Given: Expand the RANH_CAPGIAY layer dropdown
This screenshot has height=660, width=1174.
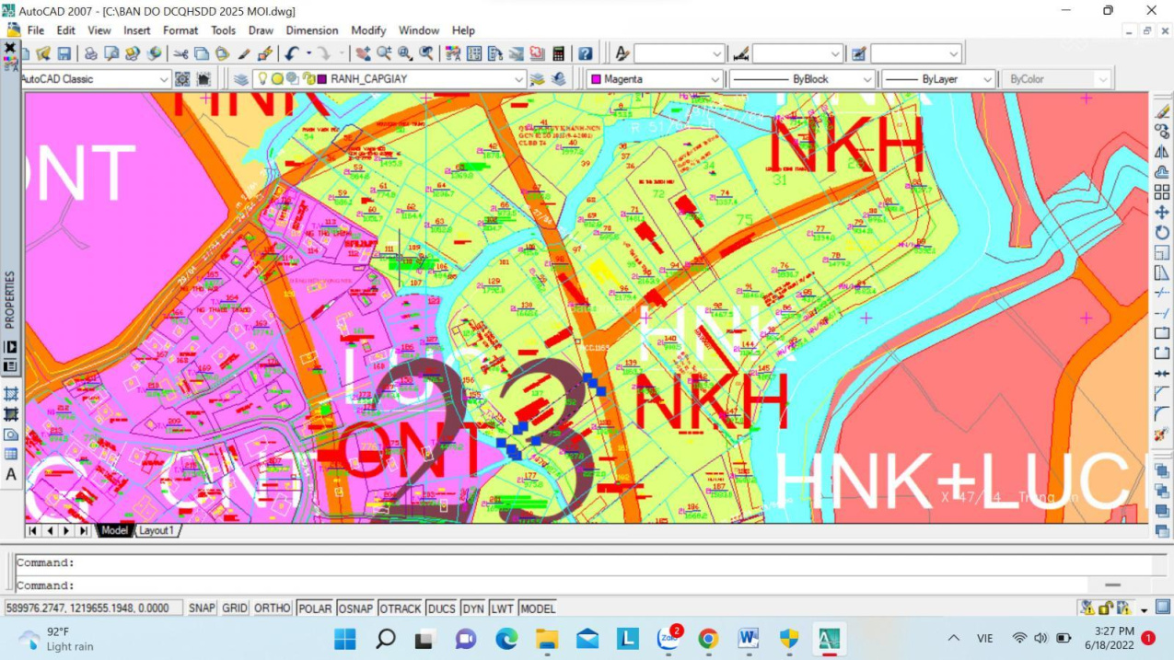Looking at the screenshot, I should point(519,79).
